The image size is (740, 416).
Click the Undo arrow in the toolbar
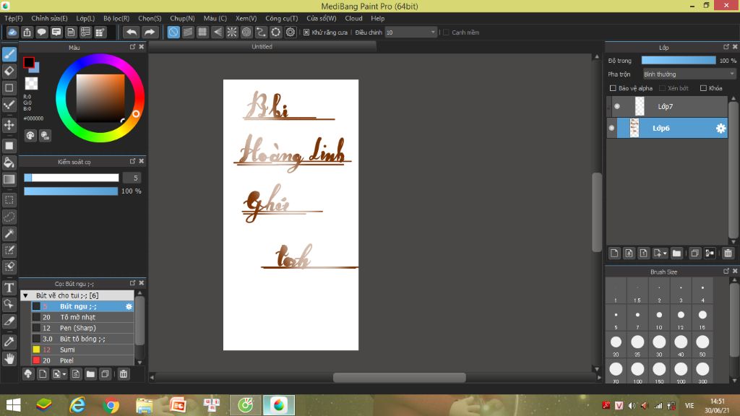pos(132,32)
